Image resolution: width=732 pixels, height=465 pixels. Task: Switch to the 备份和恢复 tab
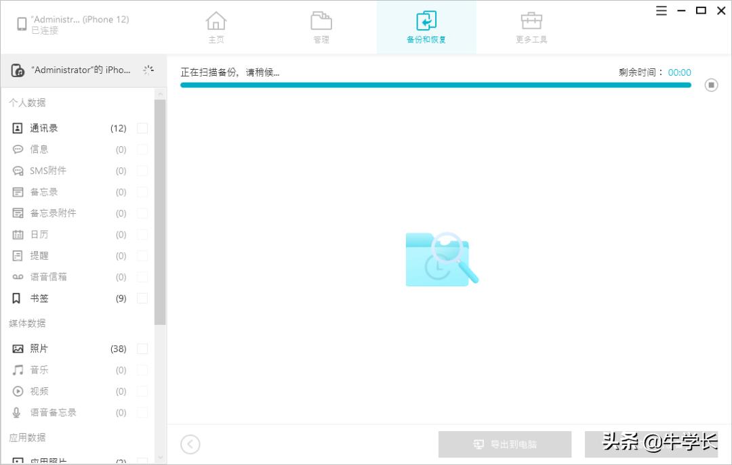[x=426, y=26]
